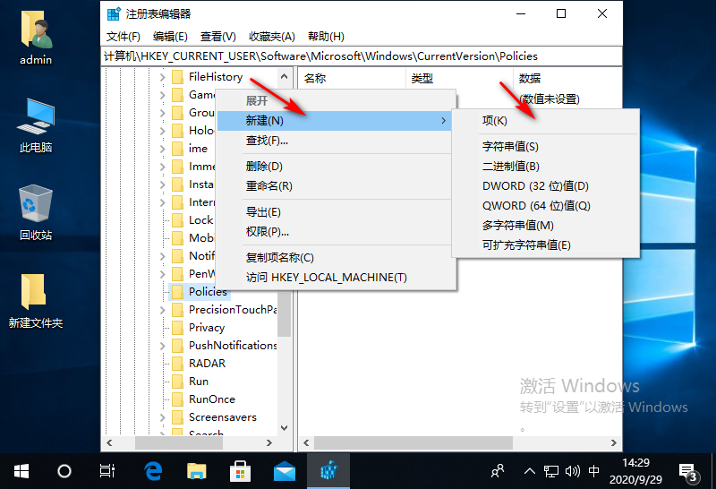Choose 导出(E) in context menu
The height and width of the screenshot is (489, 716).
click(334, 212)
